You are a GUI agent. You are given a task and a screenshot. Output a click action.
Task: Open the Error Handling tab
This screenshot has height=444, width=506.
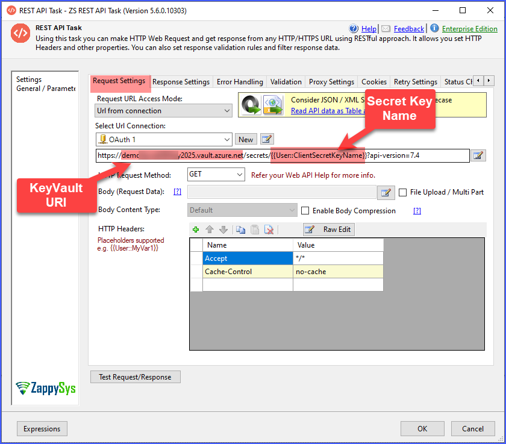pos(240,82)
